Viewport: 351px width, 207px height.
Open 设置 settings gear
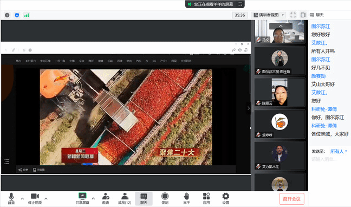pos(226,198)
